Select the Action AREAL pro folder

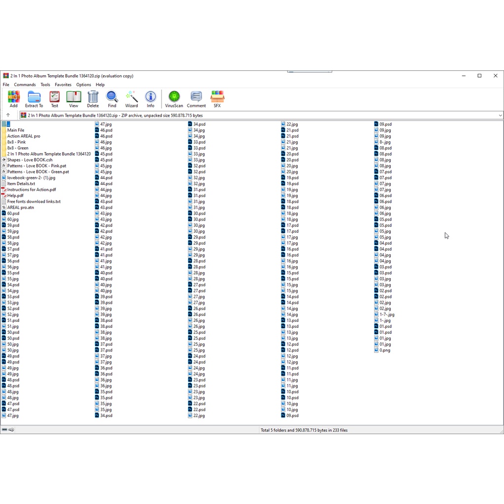point(24,136)
